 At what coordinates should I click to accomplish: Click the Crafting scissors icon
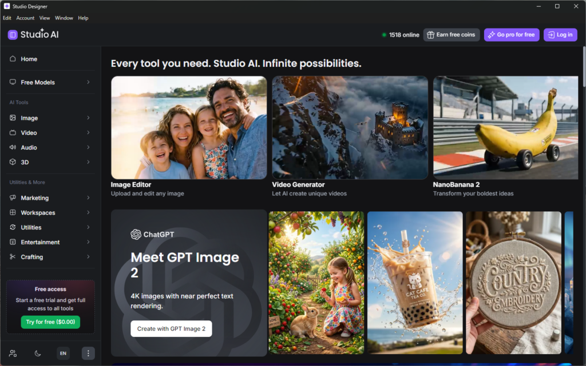[13, 257]
